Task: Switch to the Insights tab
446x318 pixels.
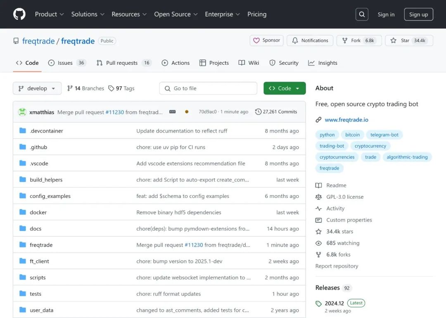Action: click(x=323, y=63)
